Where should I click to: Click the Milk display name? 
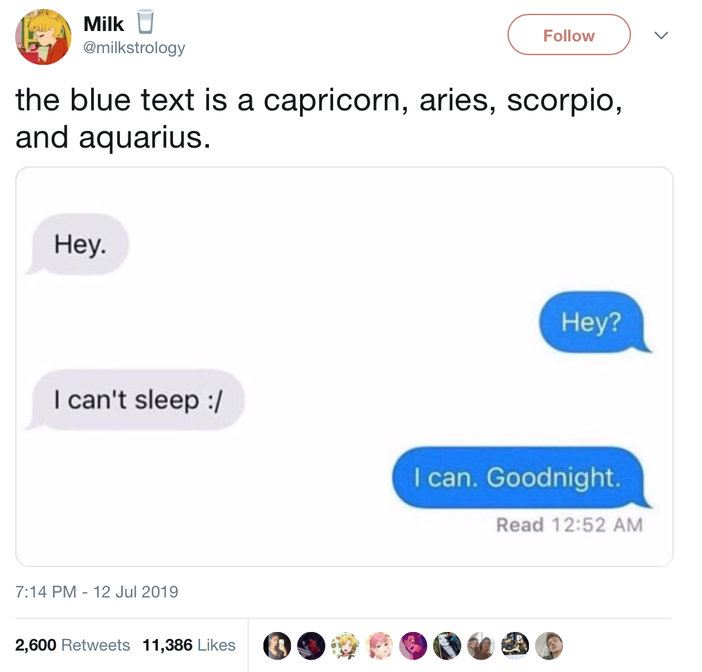(103, 23)
